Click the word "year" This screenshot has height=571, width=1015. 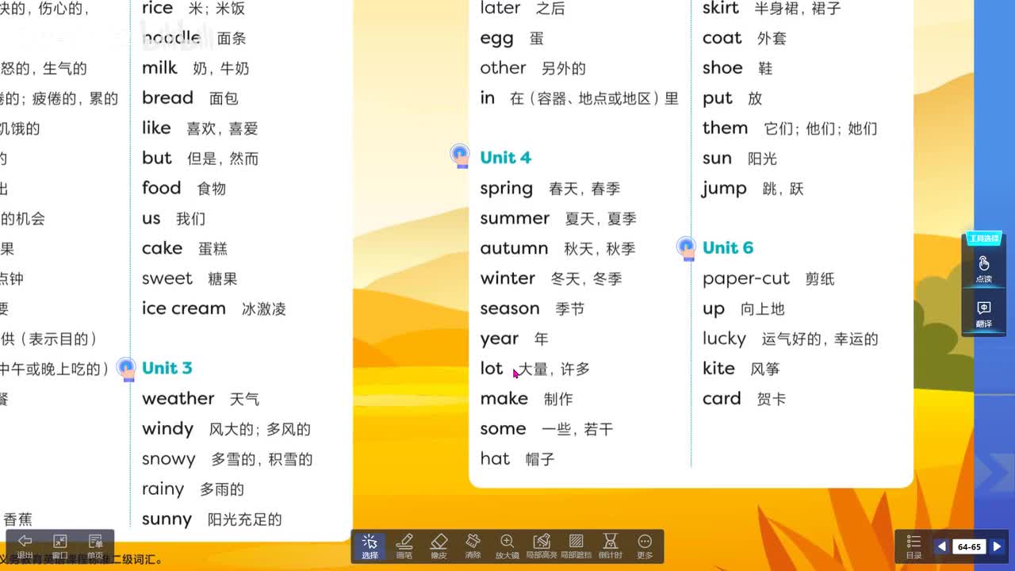point(499,339)
